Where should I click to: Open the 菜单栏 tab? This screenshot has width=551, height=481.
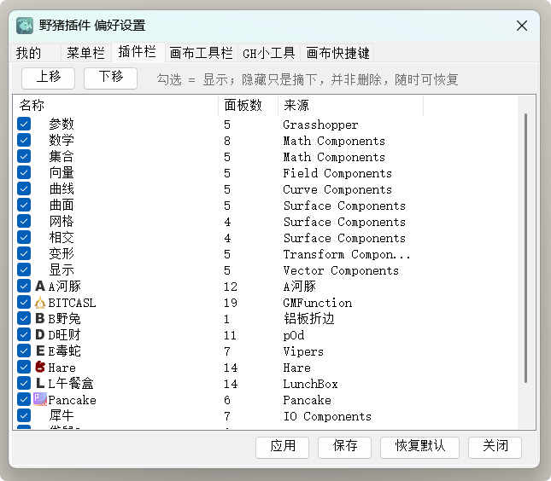[86, 53]
